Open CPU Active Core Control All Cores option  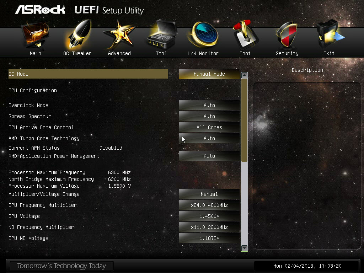[209, 128]
